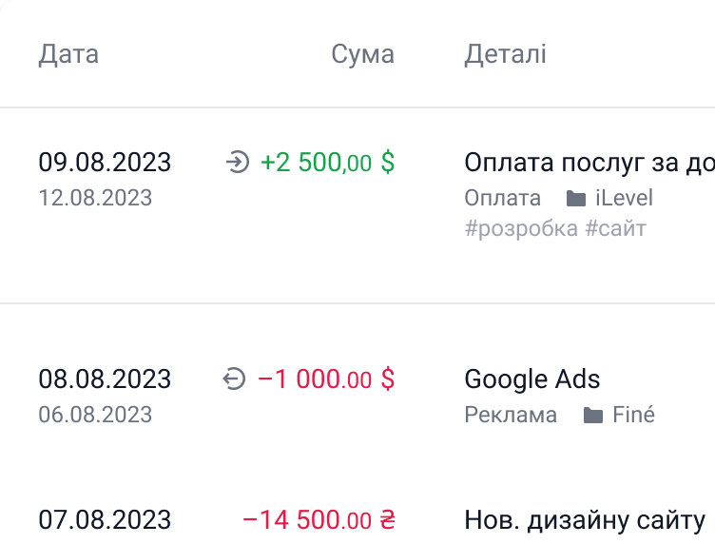This screenshot has width=715, height=544.
Task: Click the Реклама category label
Action: click(511, 416)
